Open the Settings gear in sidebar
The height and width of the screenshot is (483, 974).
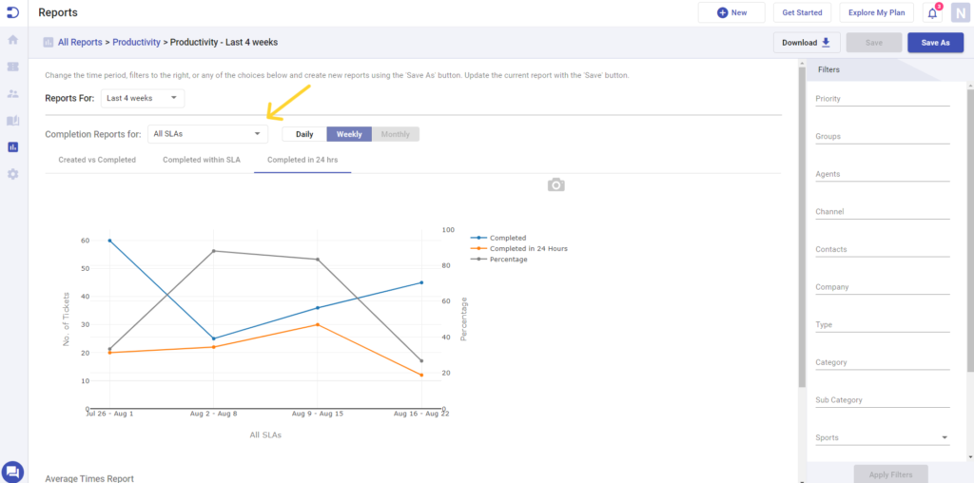[13, 174]
